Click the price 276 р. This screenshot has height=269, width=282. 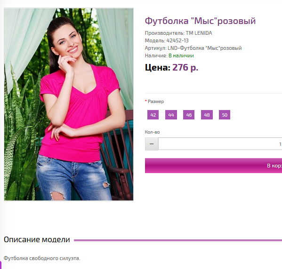pyautogui.click(x=185, y=68)
